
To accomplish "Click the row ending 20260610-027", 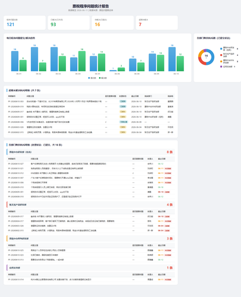I will (91, 164).
